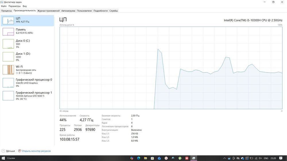Open the Файл menu

click(x=4, y=6)
